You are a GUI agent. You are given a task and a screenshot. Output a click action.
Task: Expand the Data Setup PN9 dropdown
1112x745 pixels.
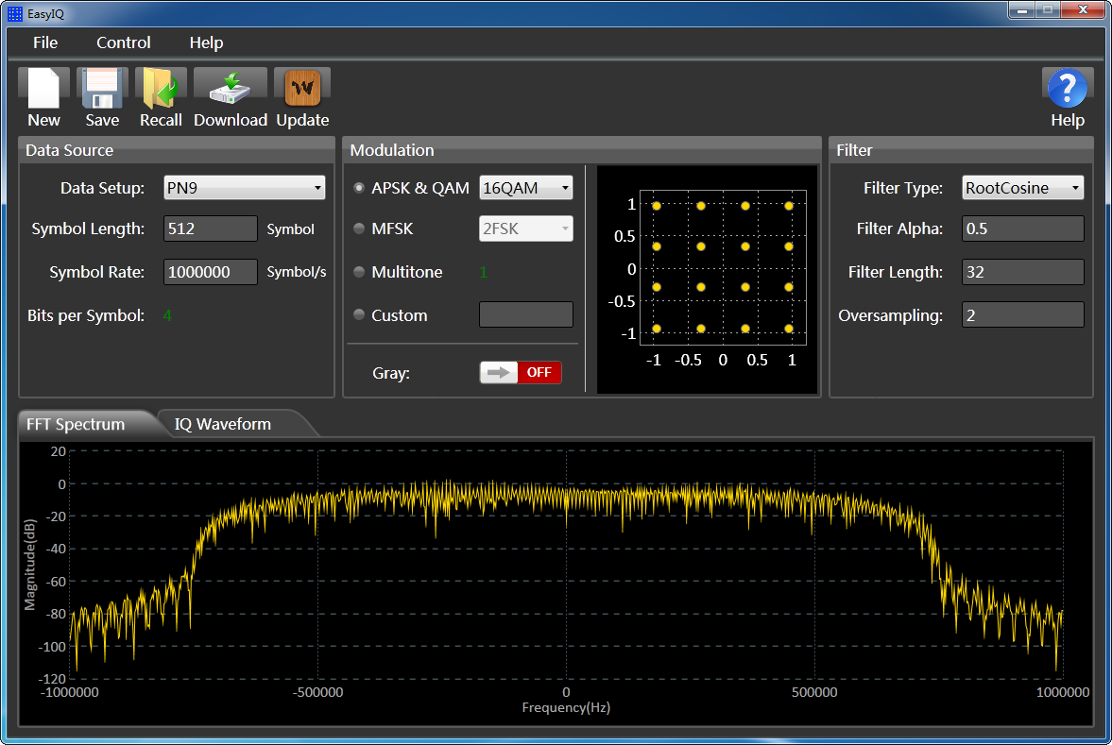click(x=244, y=188)
